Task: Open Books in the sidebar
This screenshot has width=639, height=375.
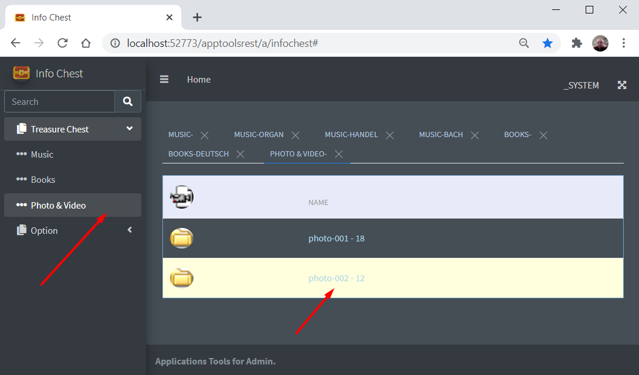Action: click(73, 179)
